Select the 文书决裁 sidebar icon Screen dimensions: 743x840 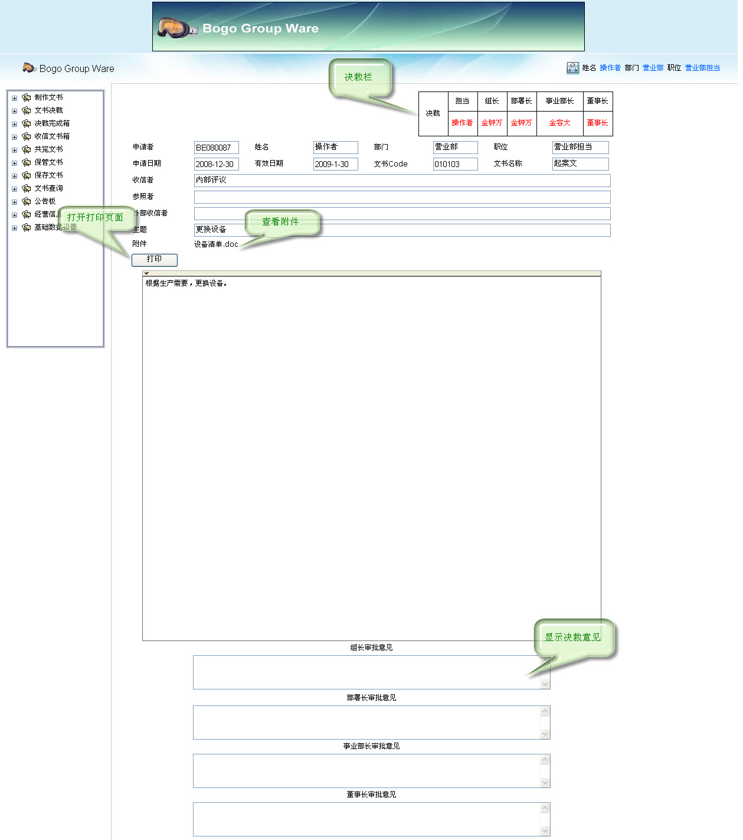27,110
